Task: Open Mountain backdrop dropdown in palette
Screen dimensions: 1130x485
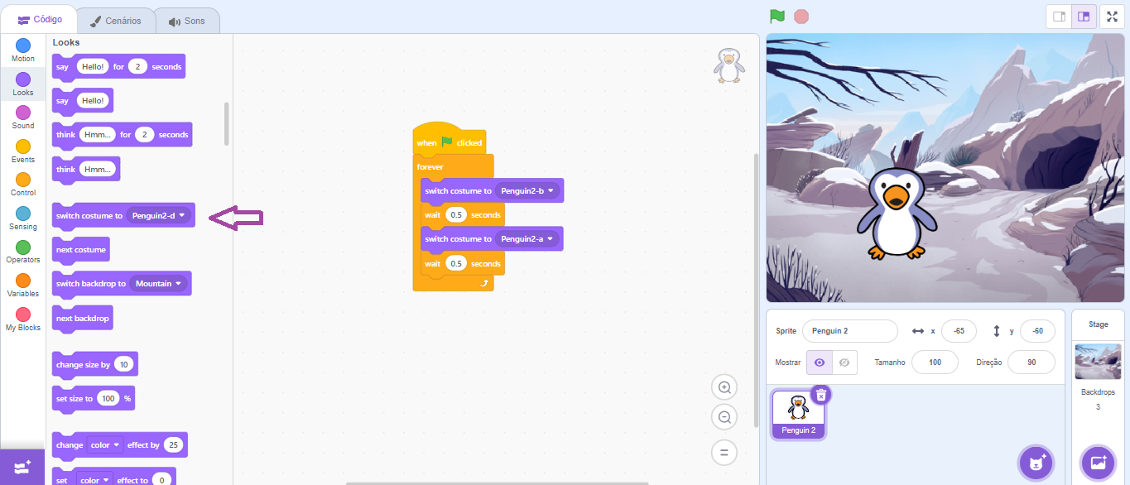Action: 177,284
